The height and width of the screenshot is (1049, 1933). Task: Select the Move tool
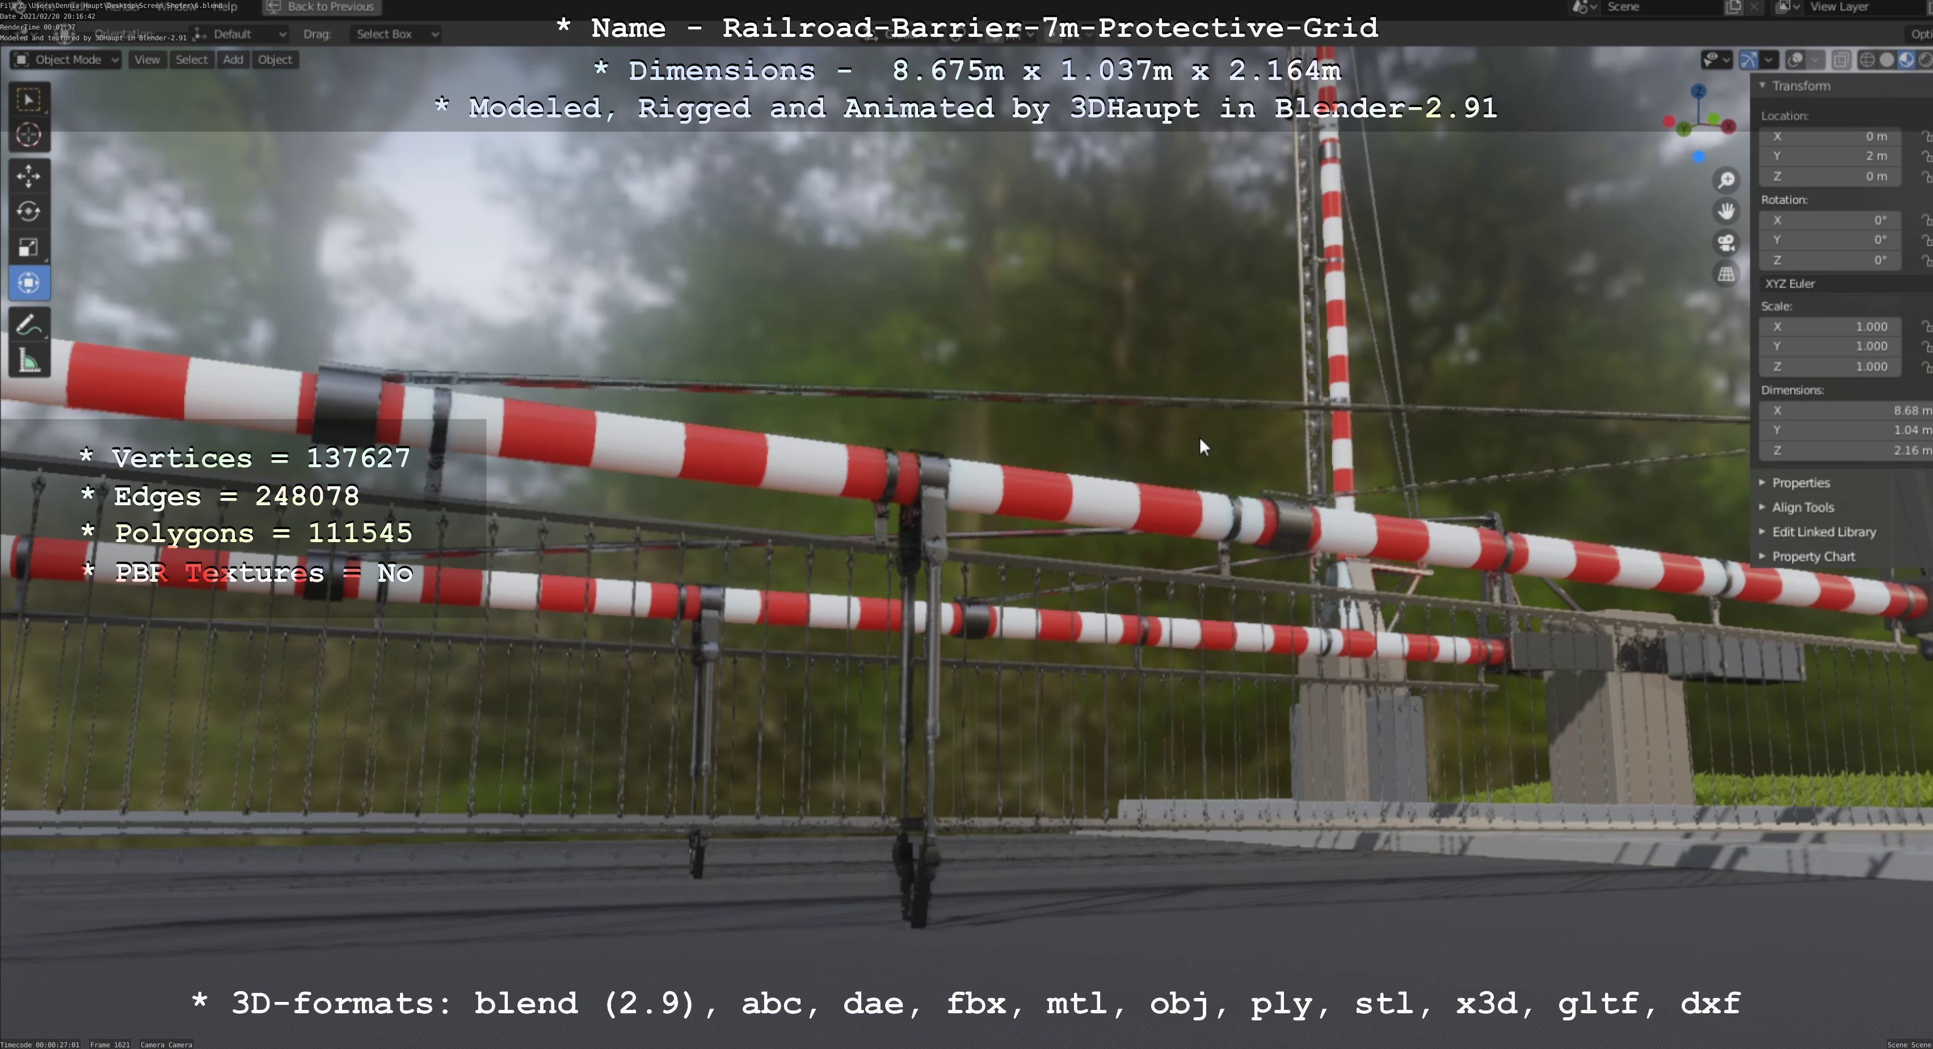[x=28, y=176]
